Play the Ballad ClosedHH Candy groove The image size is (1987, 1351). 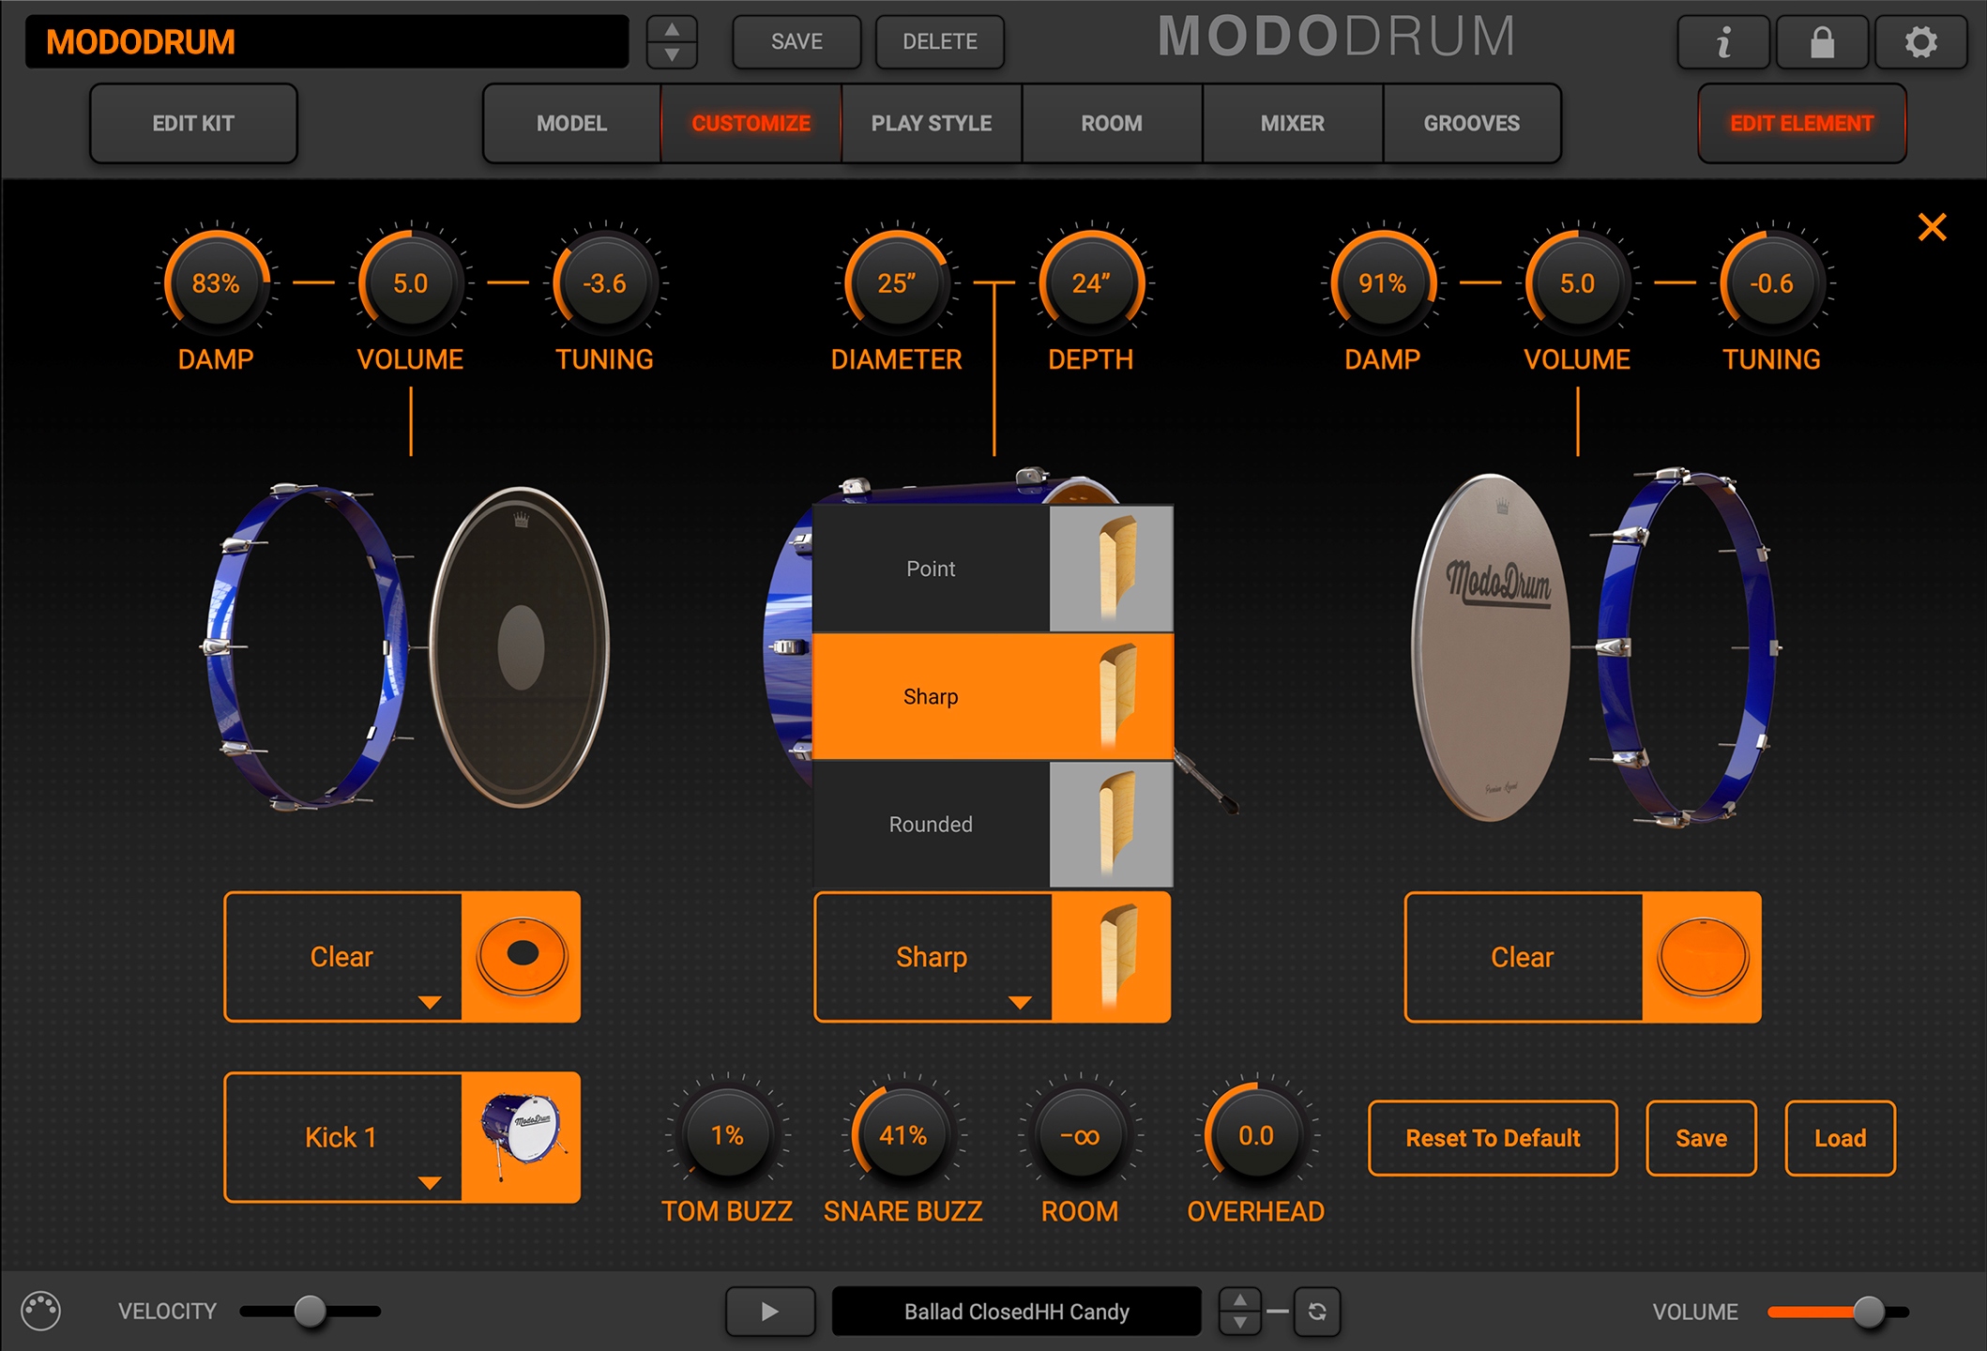point(769,1311)
